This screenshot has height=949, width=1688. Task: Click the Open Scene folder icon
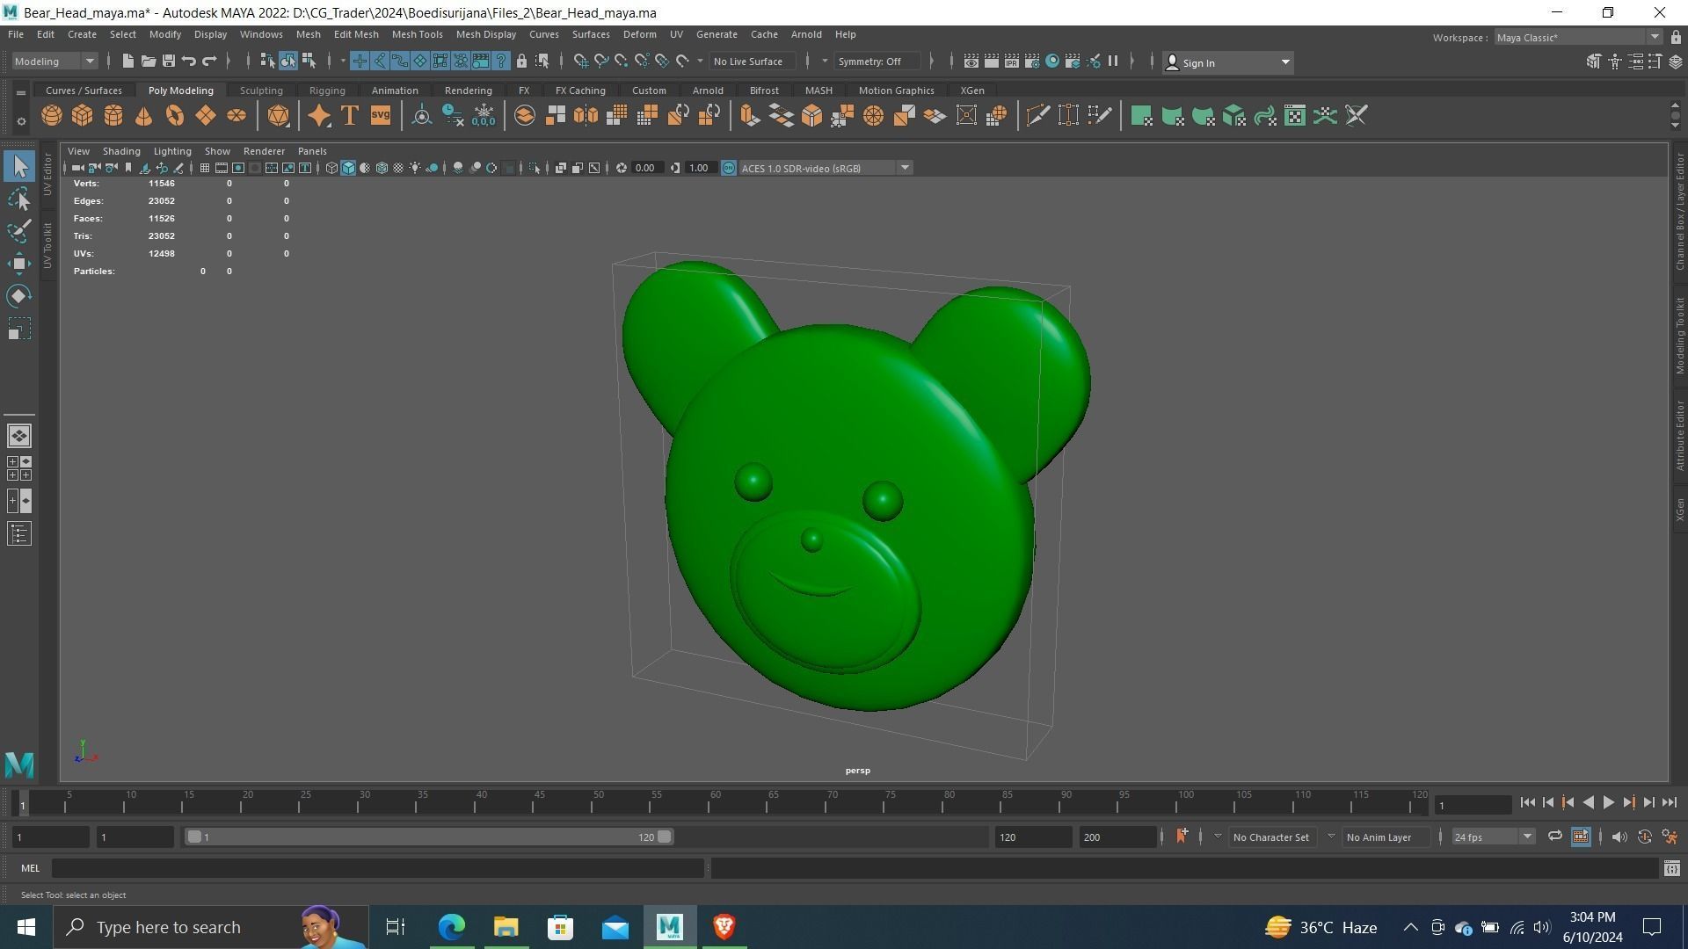149,62
